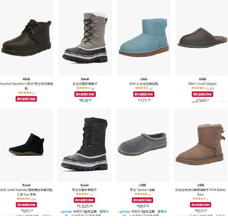This screenshot has height=224, width=228.
Task: Open the UGG Neumel Weather black boot image
Action: (26, 38)
